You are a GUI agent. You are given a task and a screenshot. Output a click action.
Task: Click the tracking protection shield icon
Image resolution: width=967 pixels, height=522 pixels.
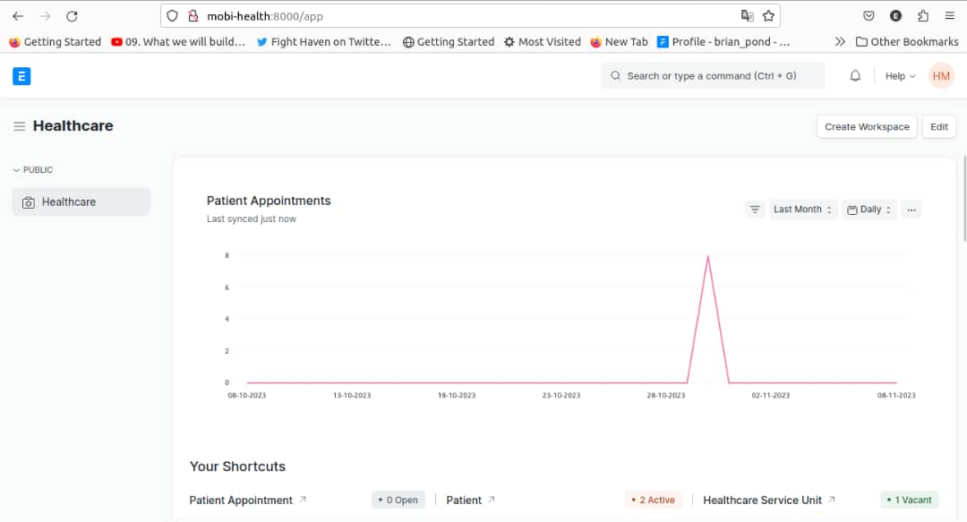[x=171, y=15]
